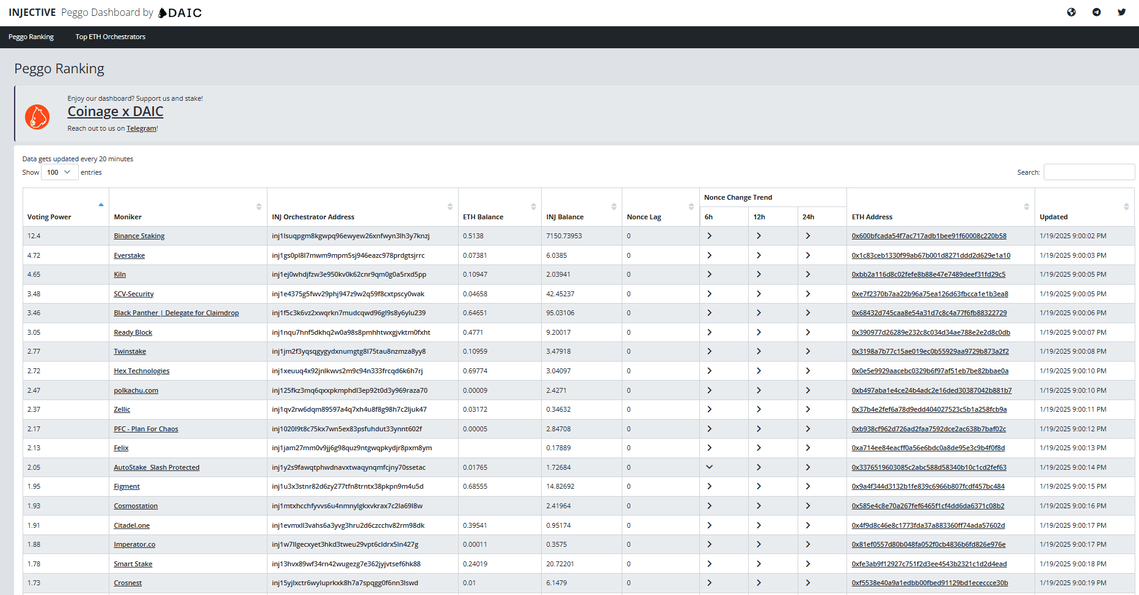Select Peggo Ranking in the navigation bar
1139x595 pixels.
(31, 37)
